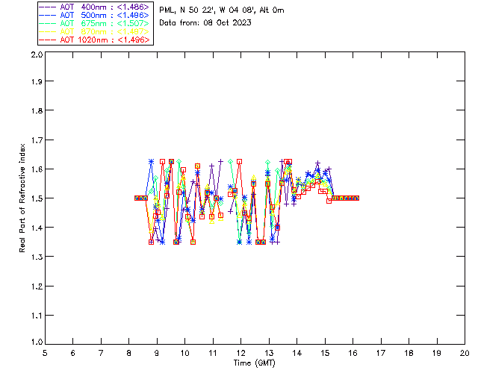Click the 1.1 y-axis label

(37, 316)
